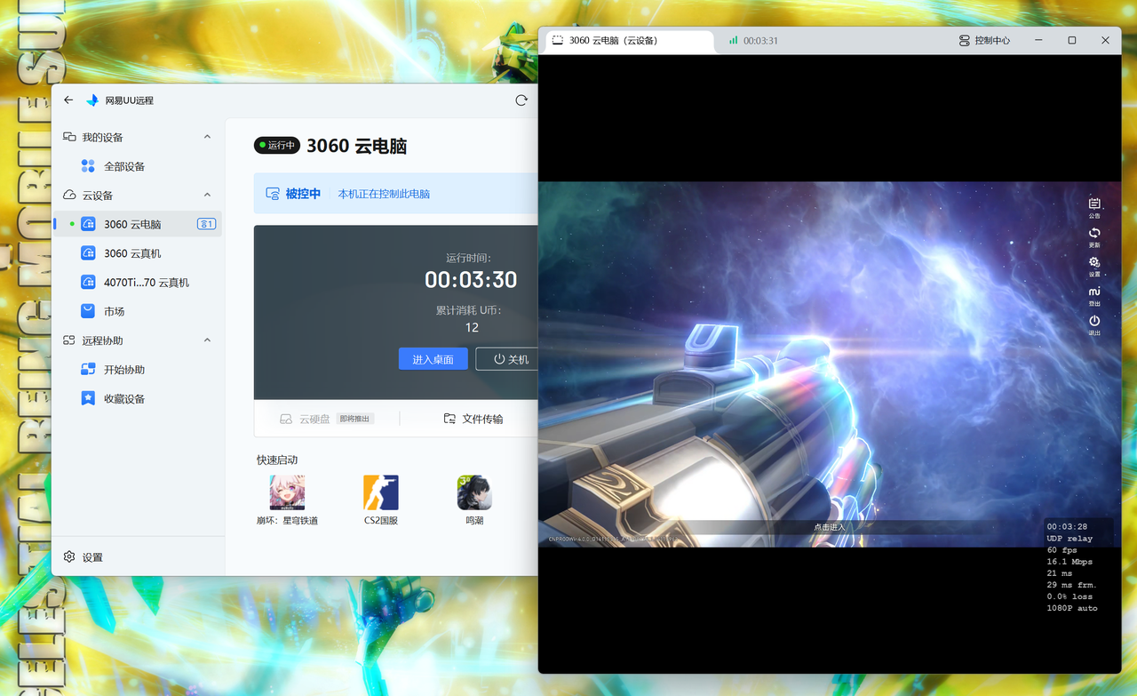Click the 本机正在控制此电脑 text
The height and width of the screenshot is (696, 1137).
tap(384, 193)
